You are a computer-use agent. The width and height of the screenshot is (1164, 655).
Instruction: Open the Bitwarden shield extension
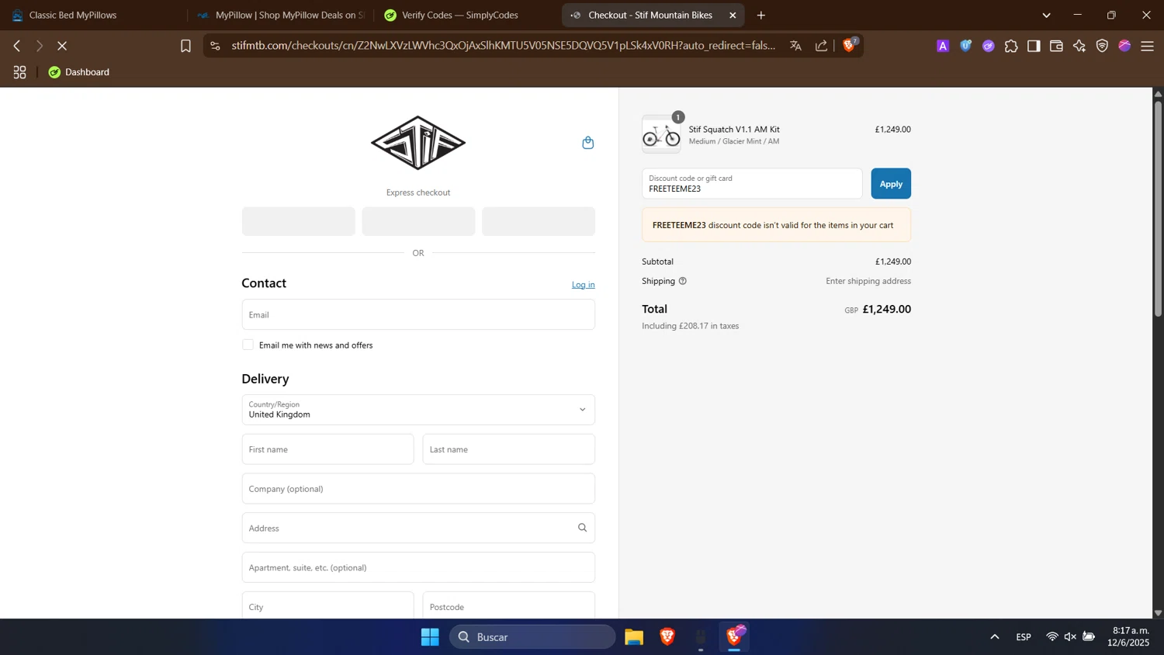pos(965,46)
